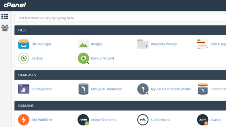
Task: Click the phpMyAdmin sailboat icon
Action: (24, 89)
